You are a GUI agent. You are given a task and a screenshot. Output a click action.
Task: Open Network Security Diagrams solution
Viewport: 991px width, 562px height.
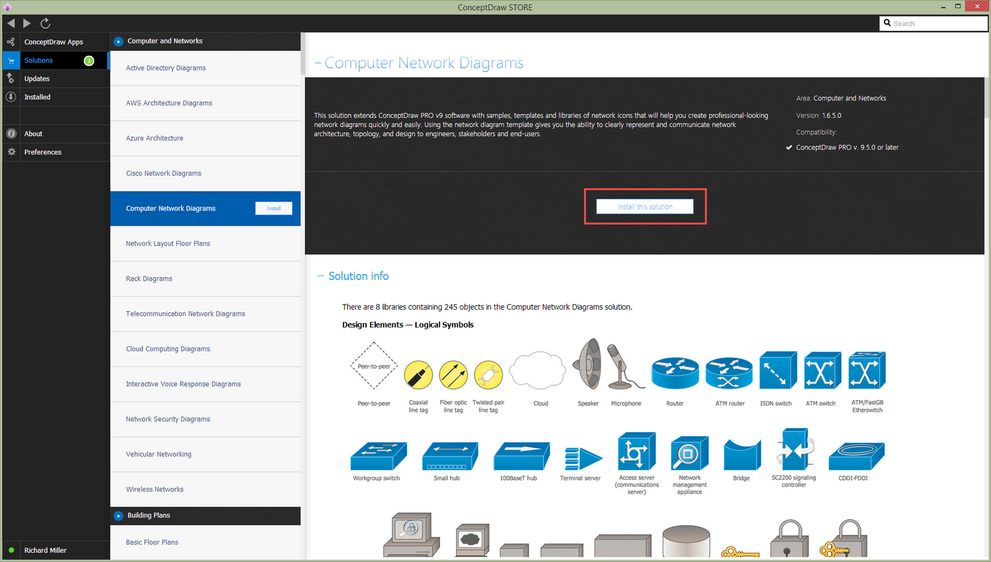pos(205,419)
